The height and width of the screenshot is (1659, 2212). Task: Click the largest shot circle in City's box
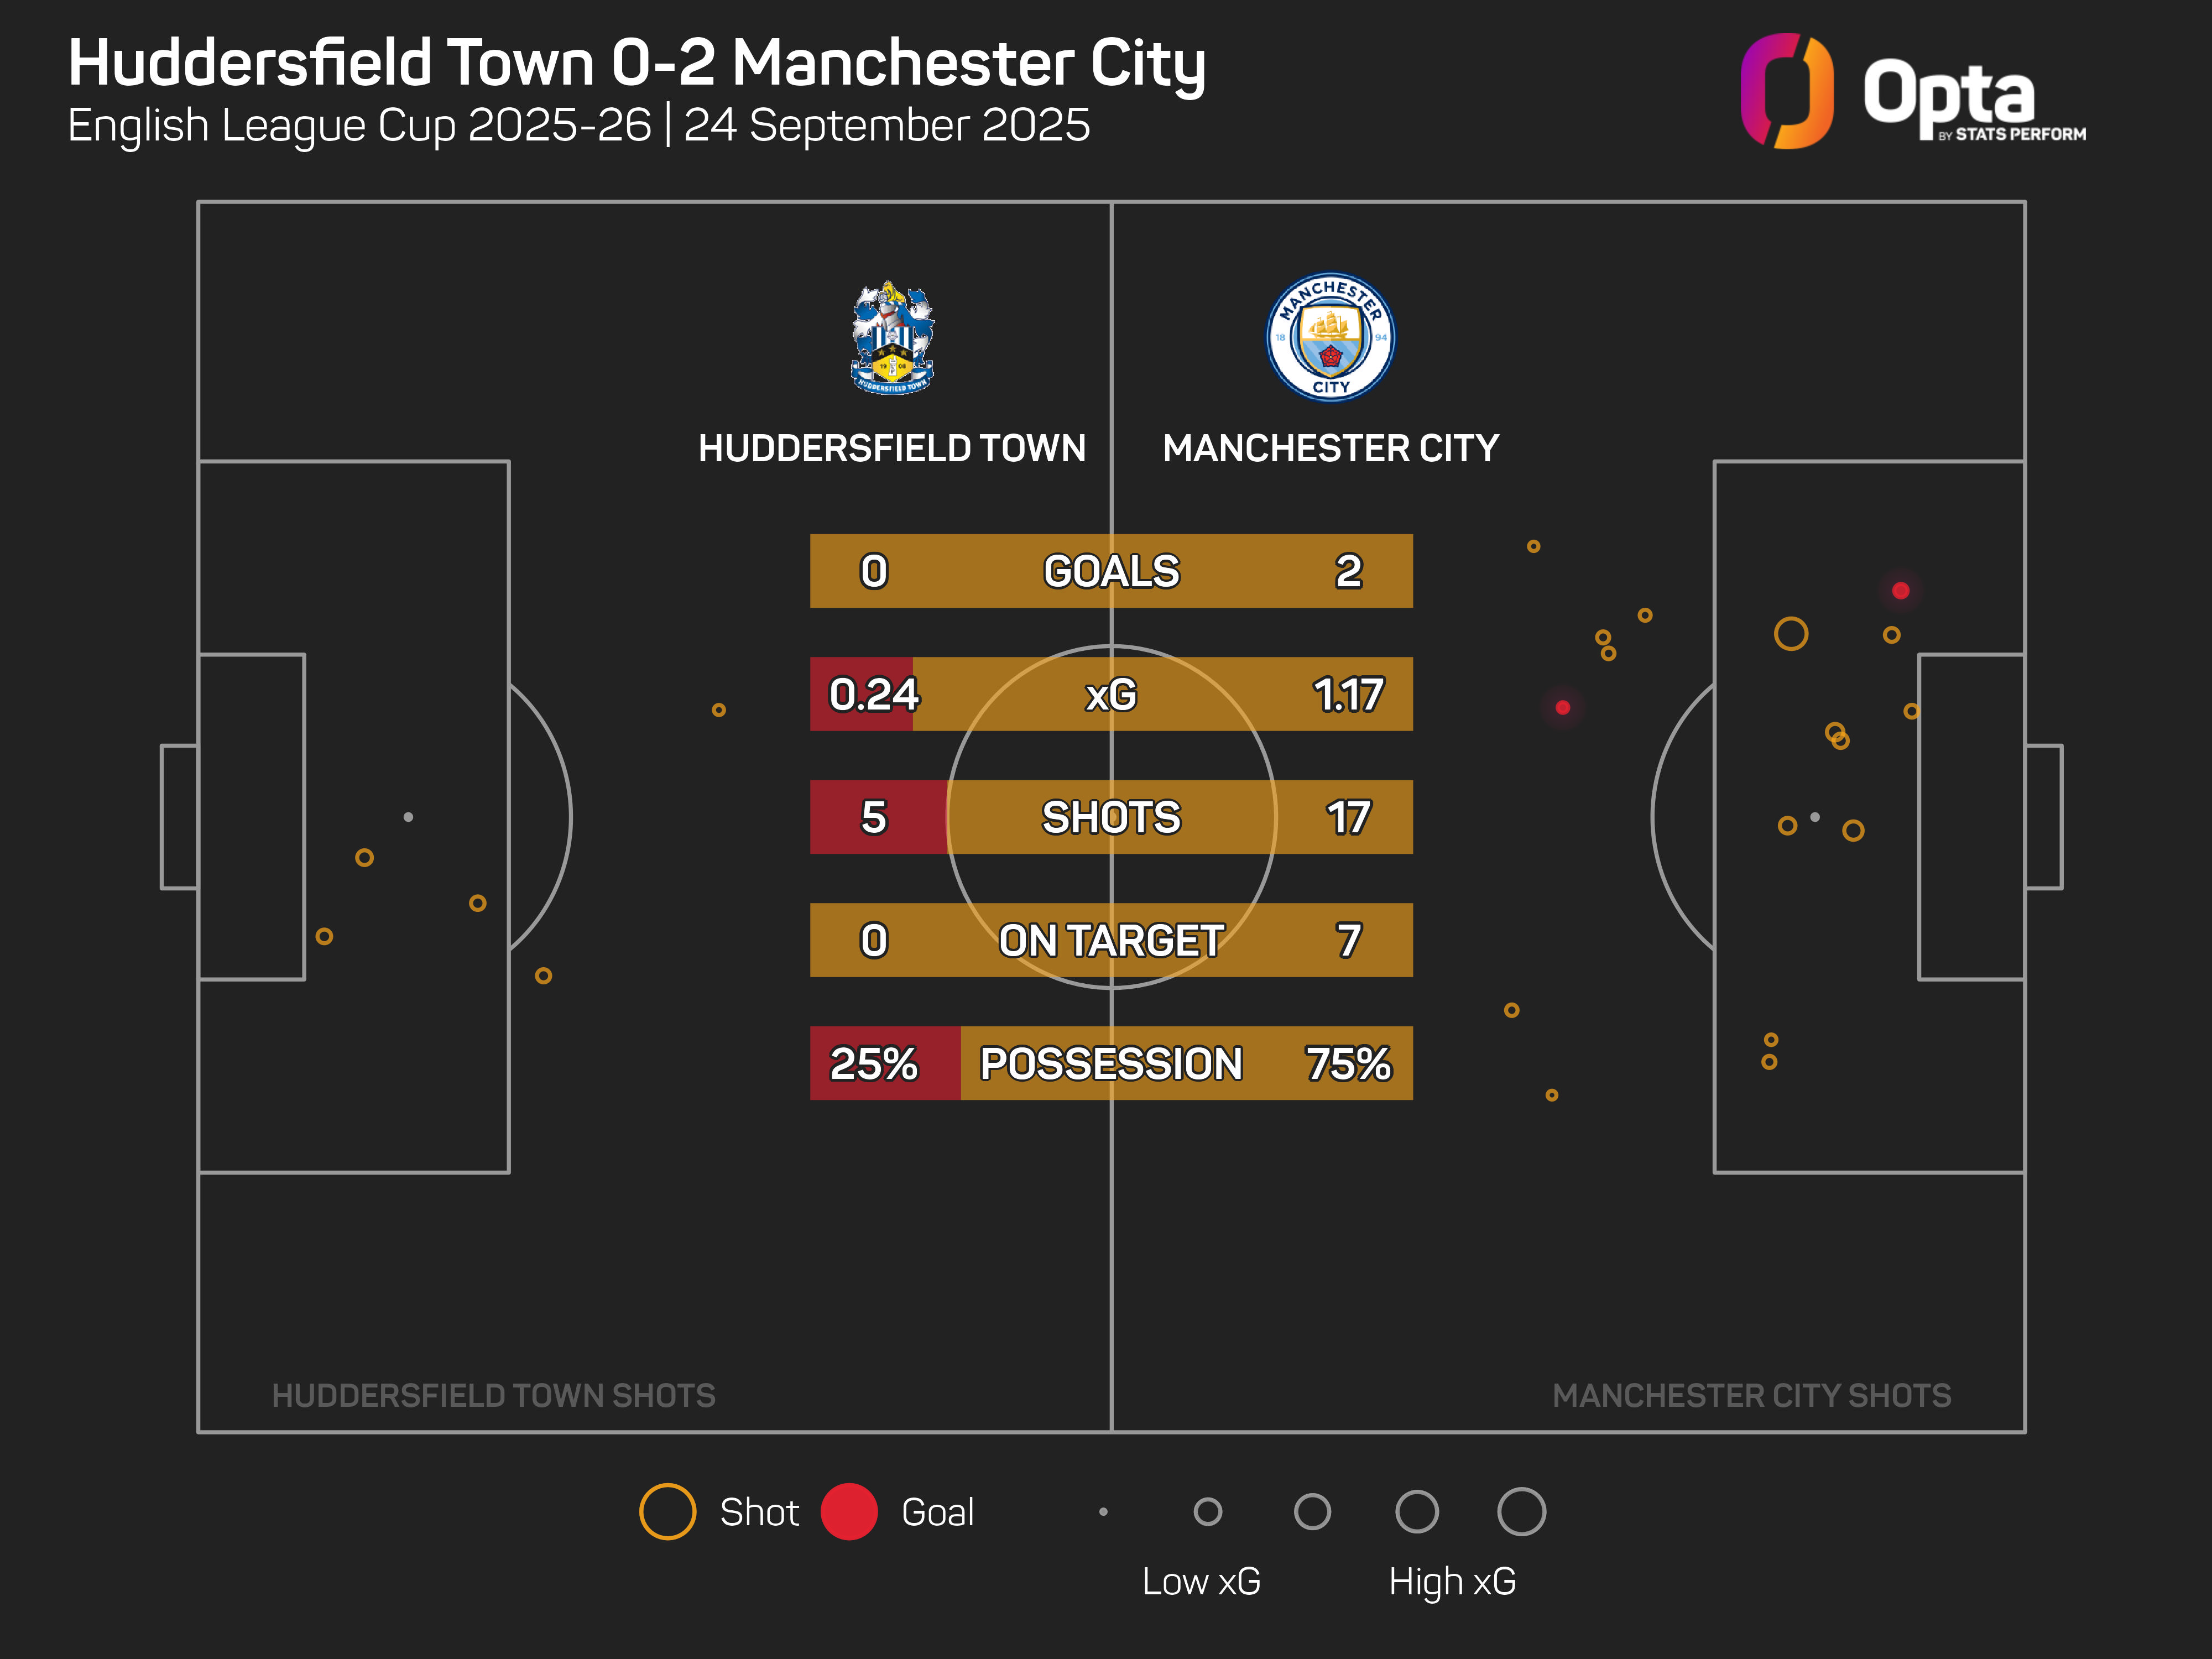pyautogui.click(x=1791, y=633)
